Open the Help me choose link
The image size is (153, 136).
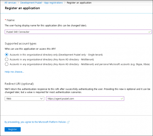click(x=14, y=72)
